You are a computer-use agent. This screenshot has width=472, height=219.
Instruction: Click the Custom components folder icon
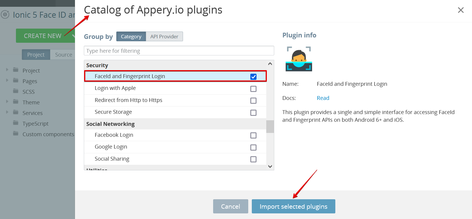coord(16,134)
